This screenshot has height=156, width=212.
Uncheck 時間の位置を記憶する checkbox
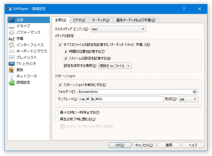pyautogui.click(x=66, y=52)
